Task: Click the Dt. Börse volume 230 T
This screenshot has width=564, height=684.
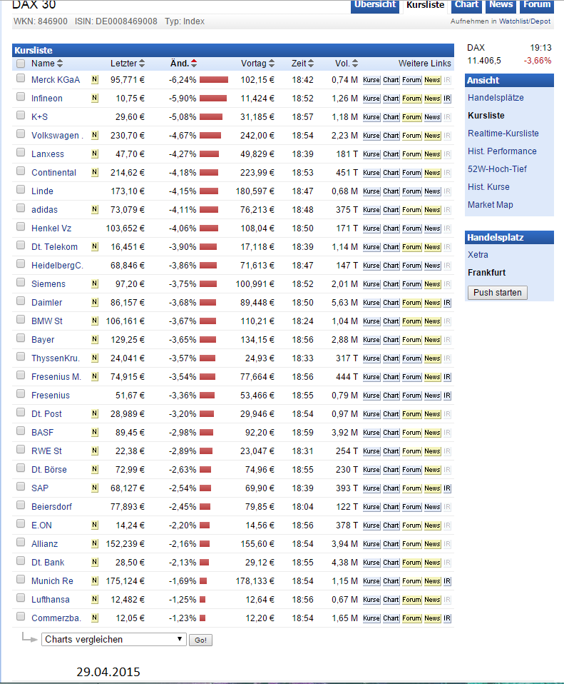Action: [347, 469]
